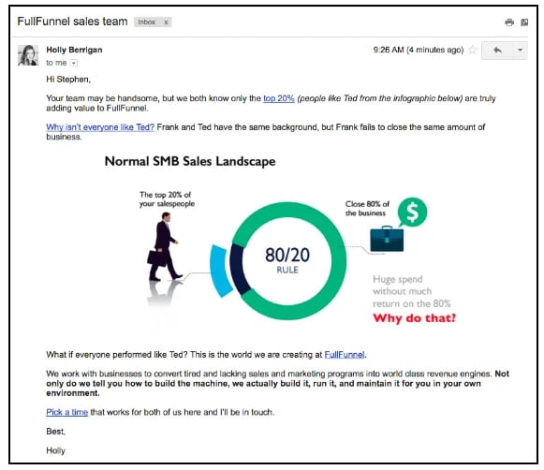Screen dimensions: 544x470
Task: Click the '80/20 RULE' donut chart center
Action: pyautogui.click(x=287, y=260)
